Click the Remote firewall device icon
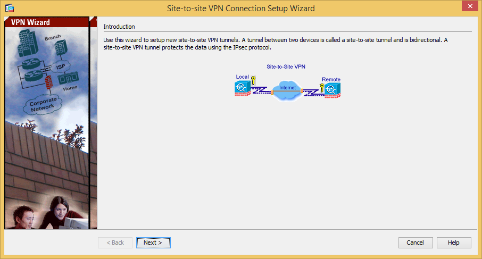 [x=333, y=90]
